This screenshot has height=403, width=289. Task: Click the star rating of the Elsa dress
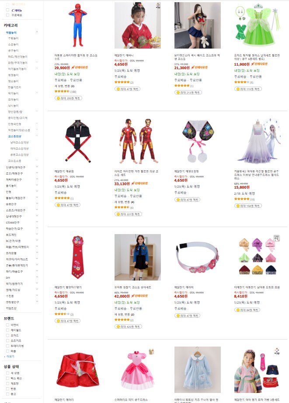pyautogui.click(x=242, y=199)
